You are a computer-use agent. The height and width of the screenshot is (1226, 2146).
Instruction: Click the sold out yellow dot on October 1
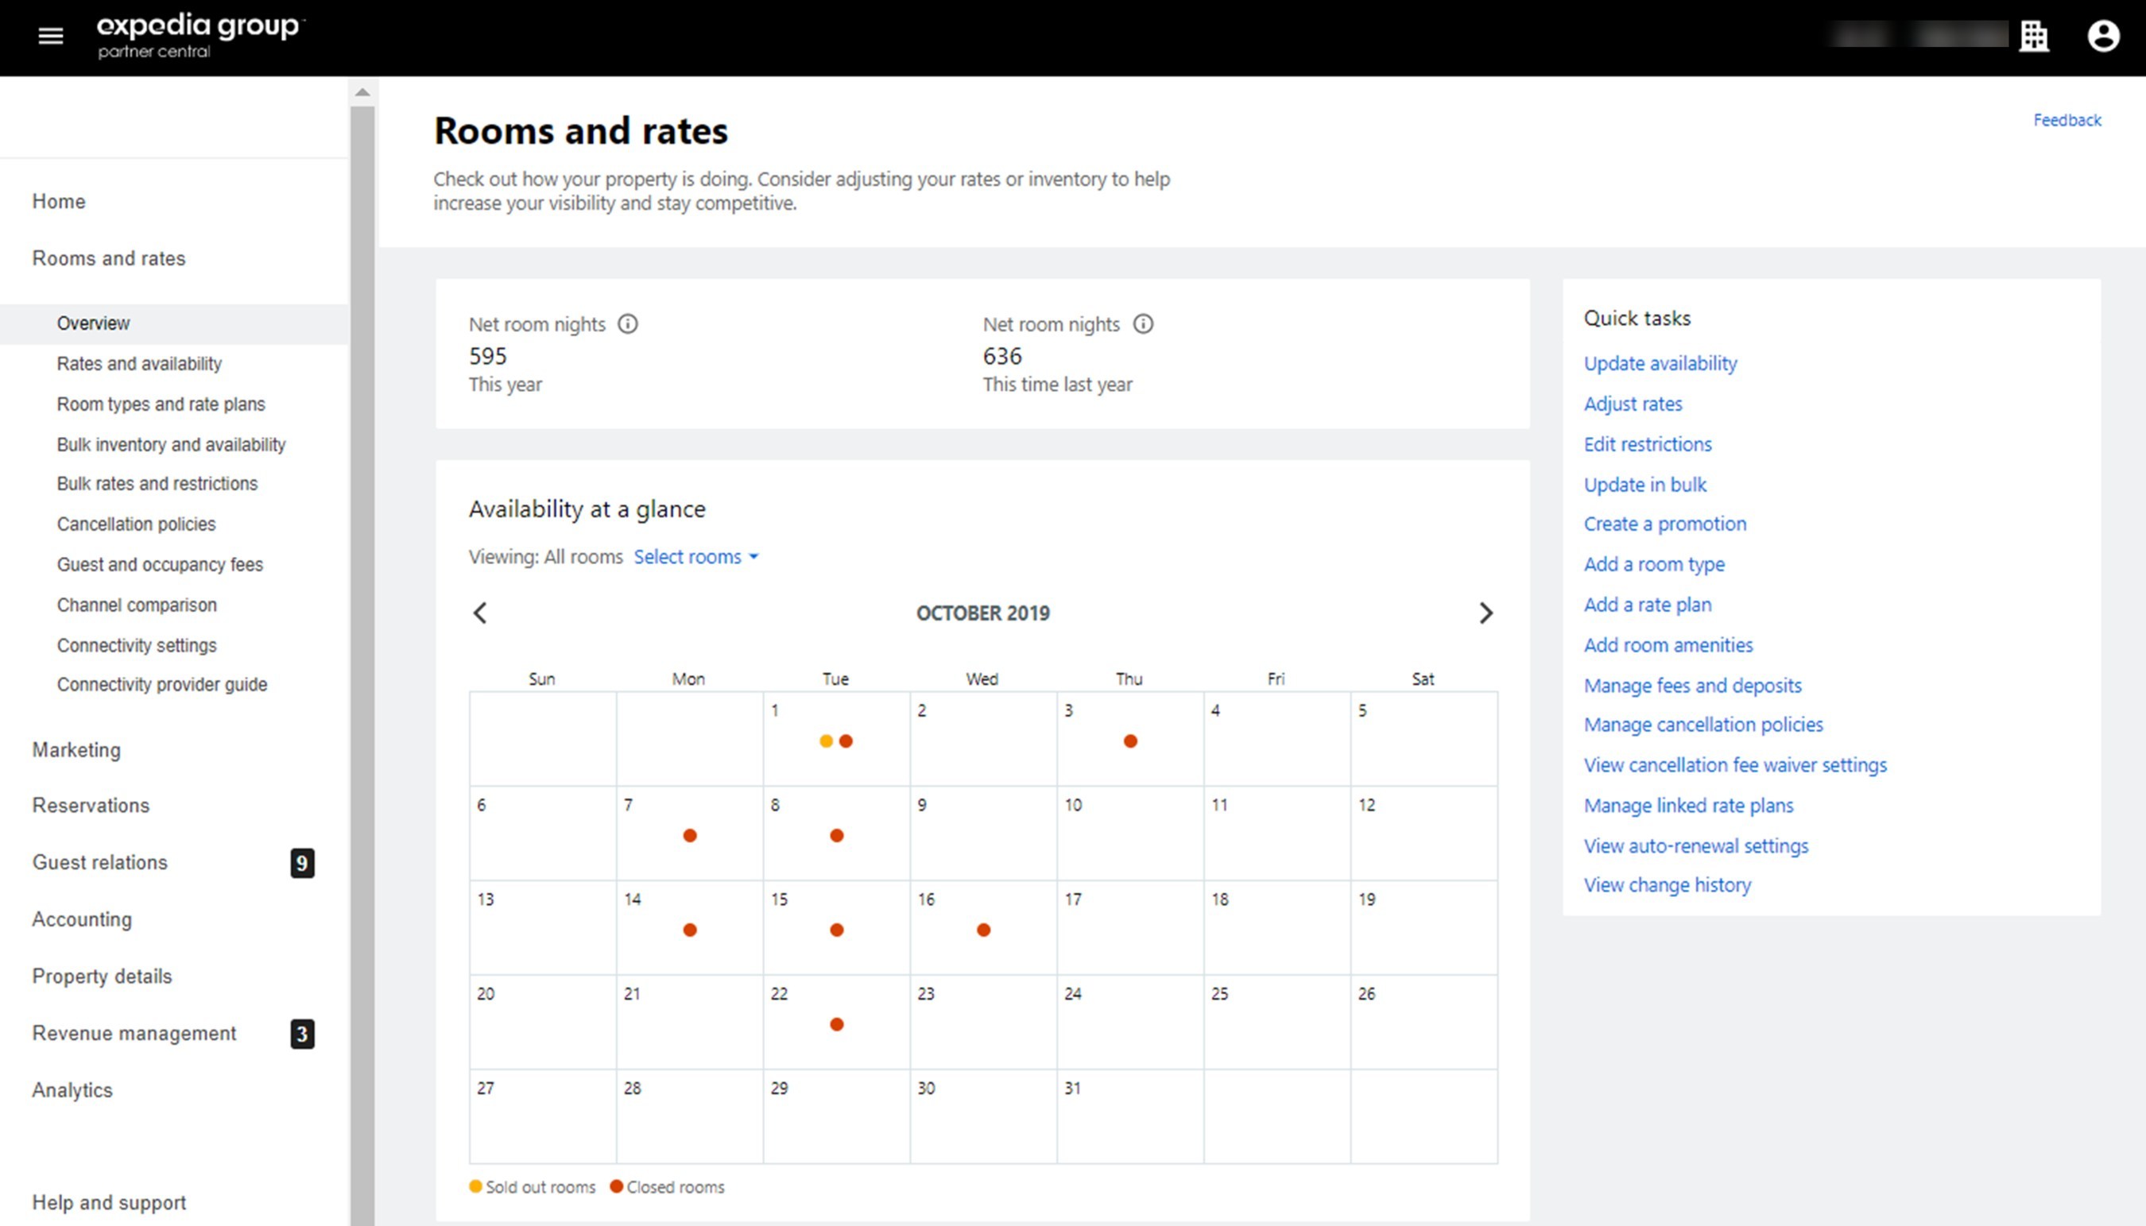827,742
